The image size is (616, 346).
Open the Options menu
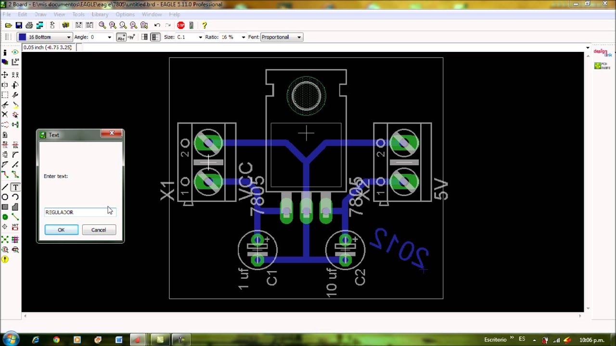pos(125,14)
